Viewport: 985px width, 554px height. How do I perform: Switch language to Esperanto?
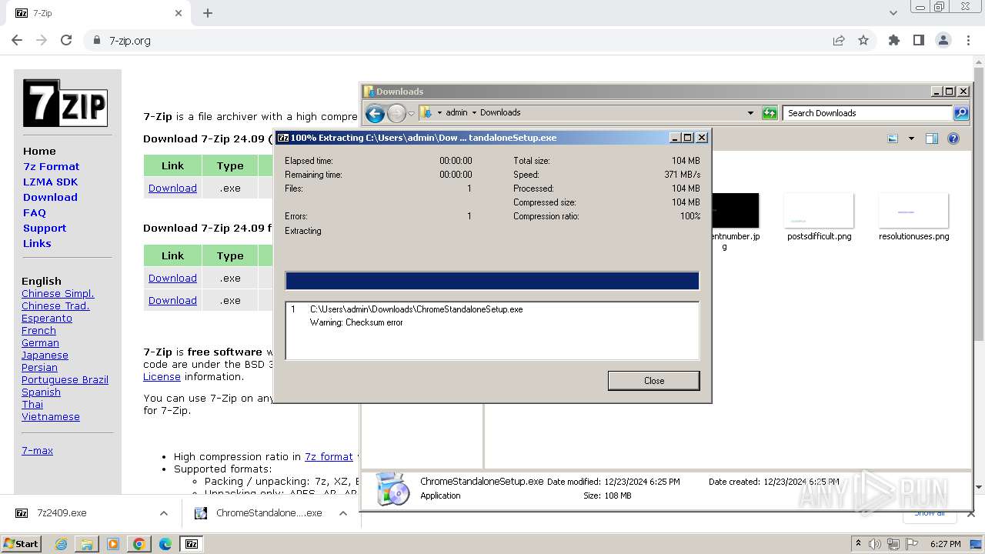tap(47, 318)
